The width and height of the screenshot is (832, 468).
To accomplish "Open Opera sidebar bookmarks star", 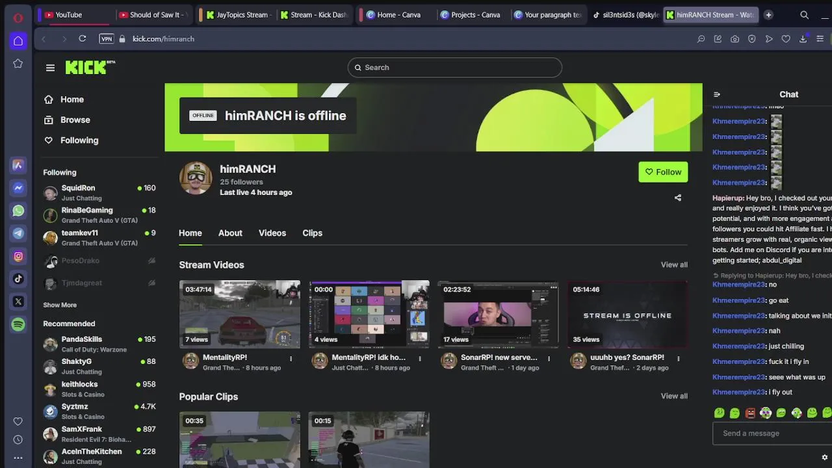I will [18, 64].
